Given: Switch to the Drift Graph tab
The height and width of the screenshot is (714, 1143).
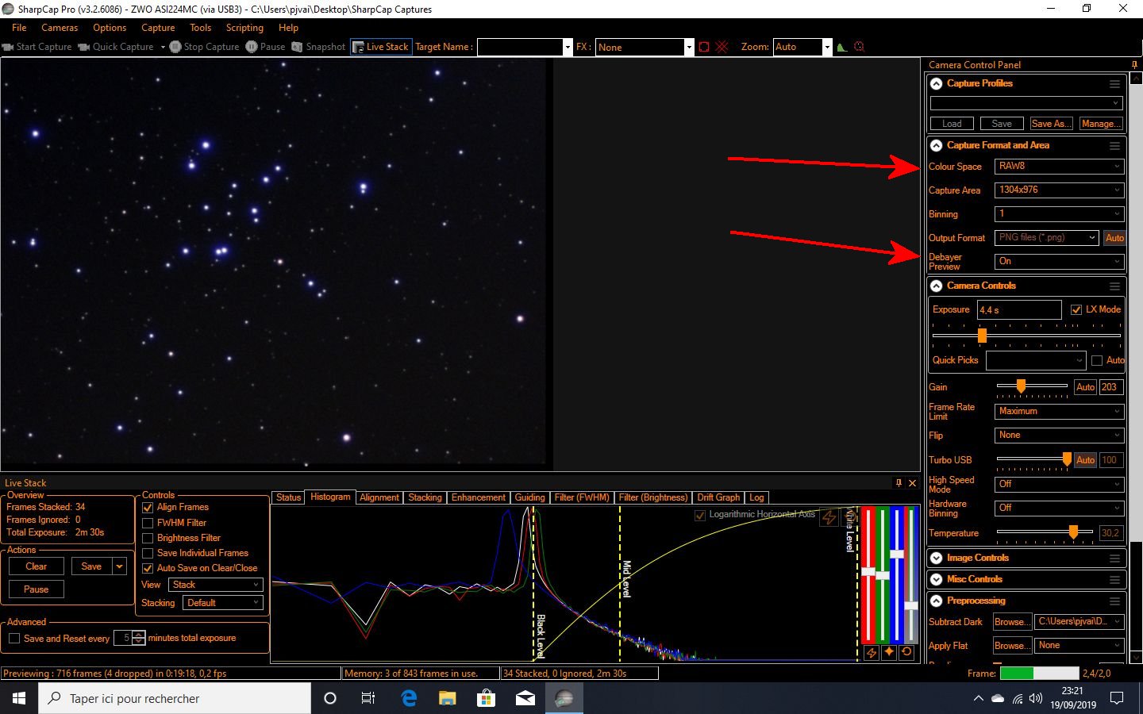Looking at the screenshot, I should [x=718, y=497].
